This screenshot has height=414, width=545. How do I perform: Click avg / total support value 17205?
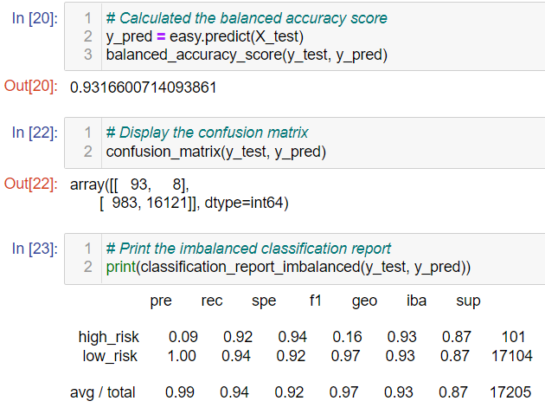pyautogui.click(x=510, y=392)
